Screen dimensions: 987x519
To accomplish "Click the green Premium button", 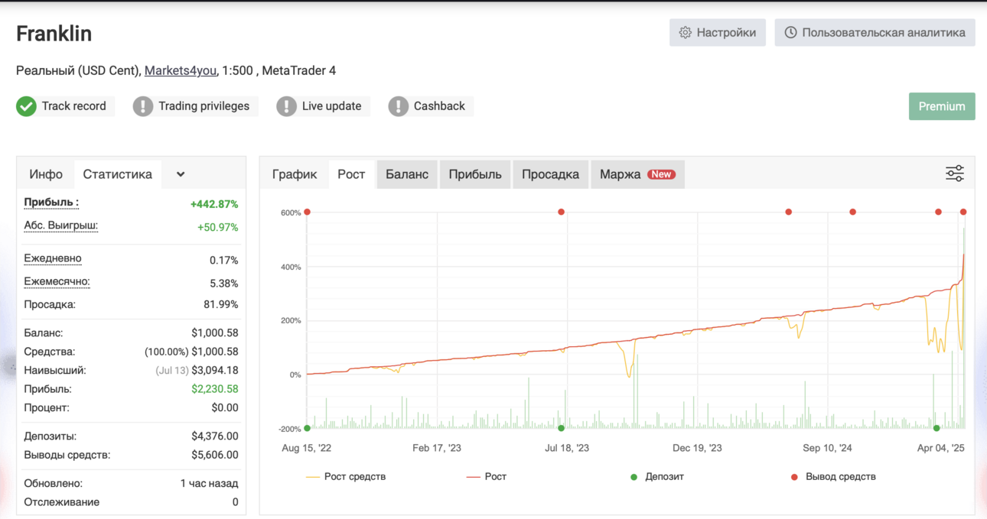I will [942, 106].
